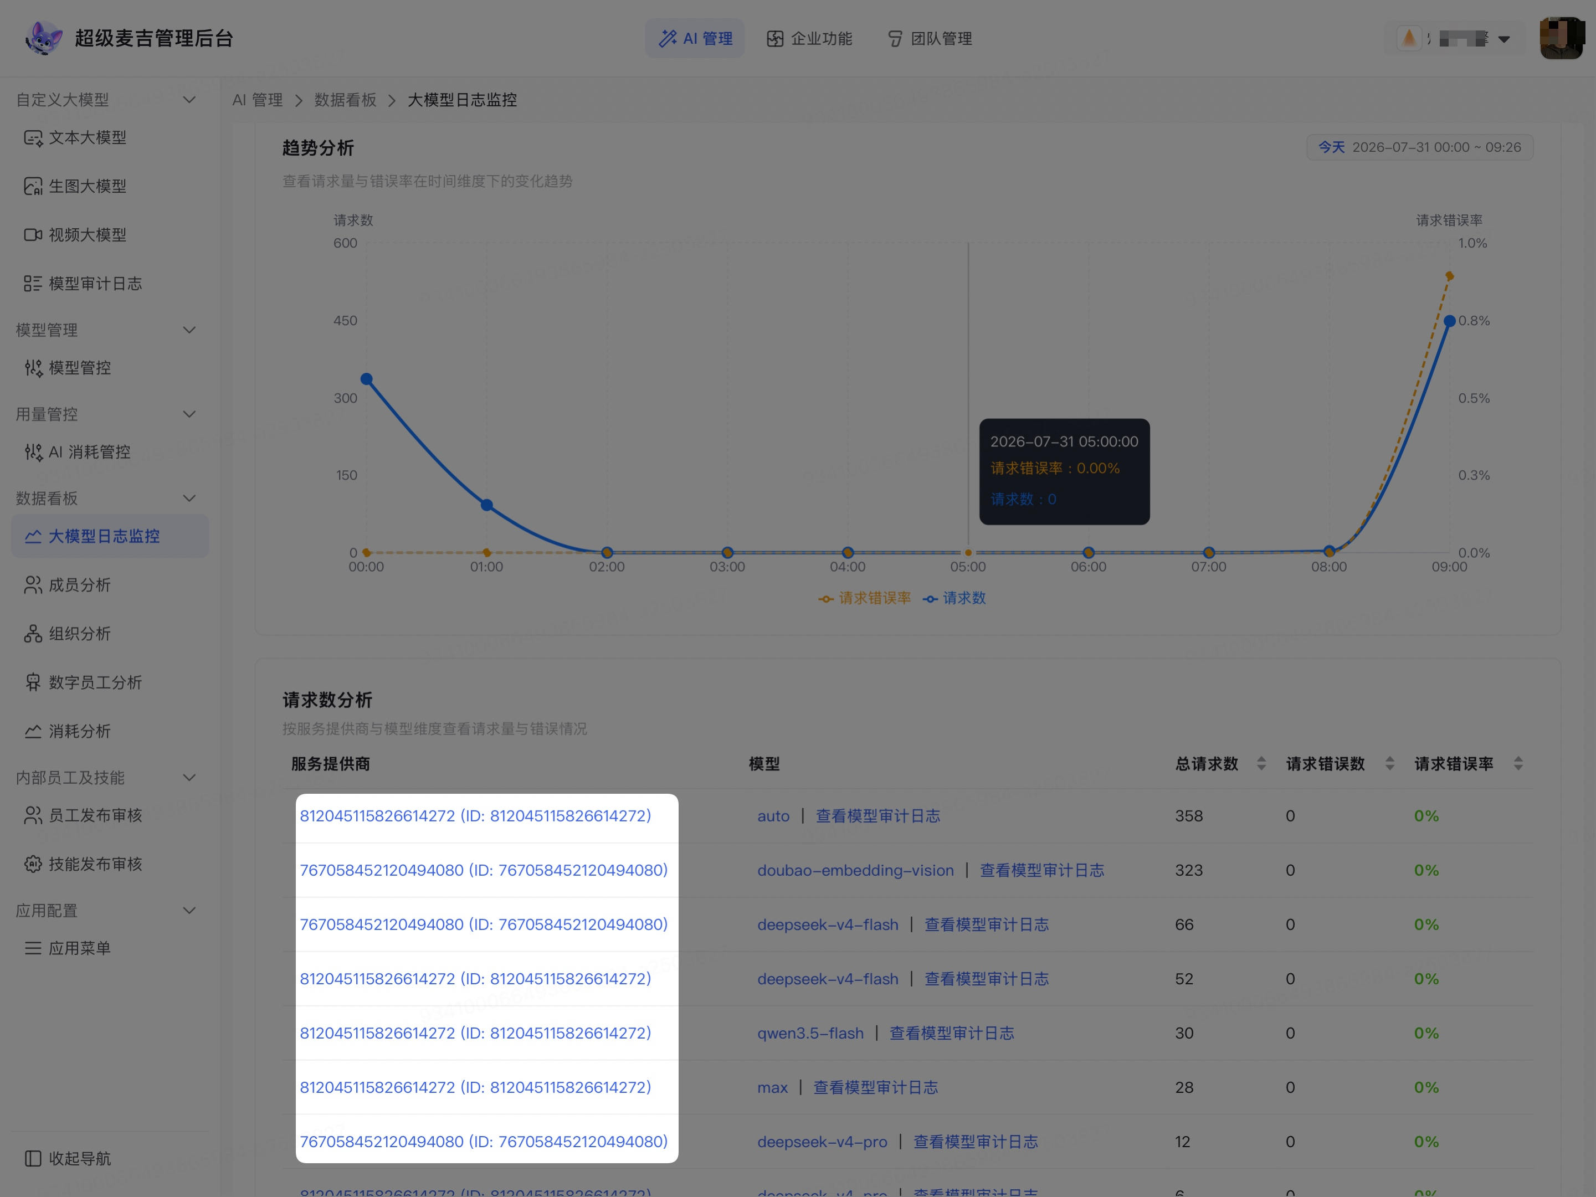Click the 收起导航 collapse panel icon
1596x1197 pixels.
pos(33,1158)
